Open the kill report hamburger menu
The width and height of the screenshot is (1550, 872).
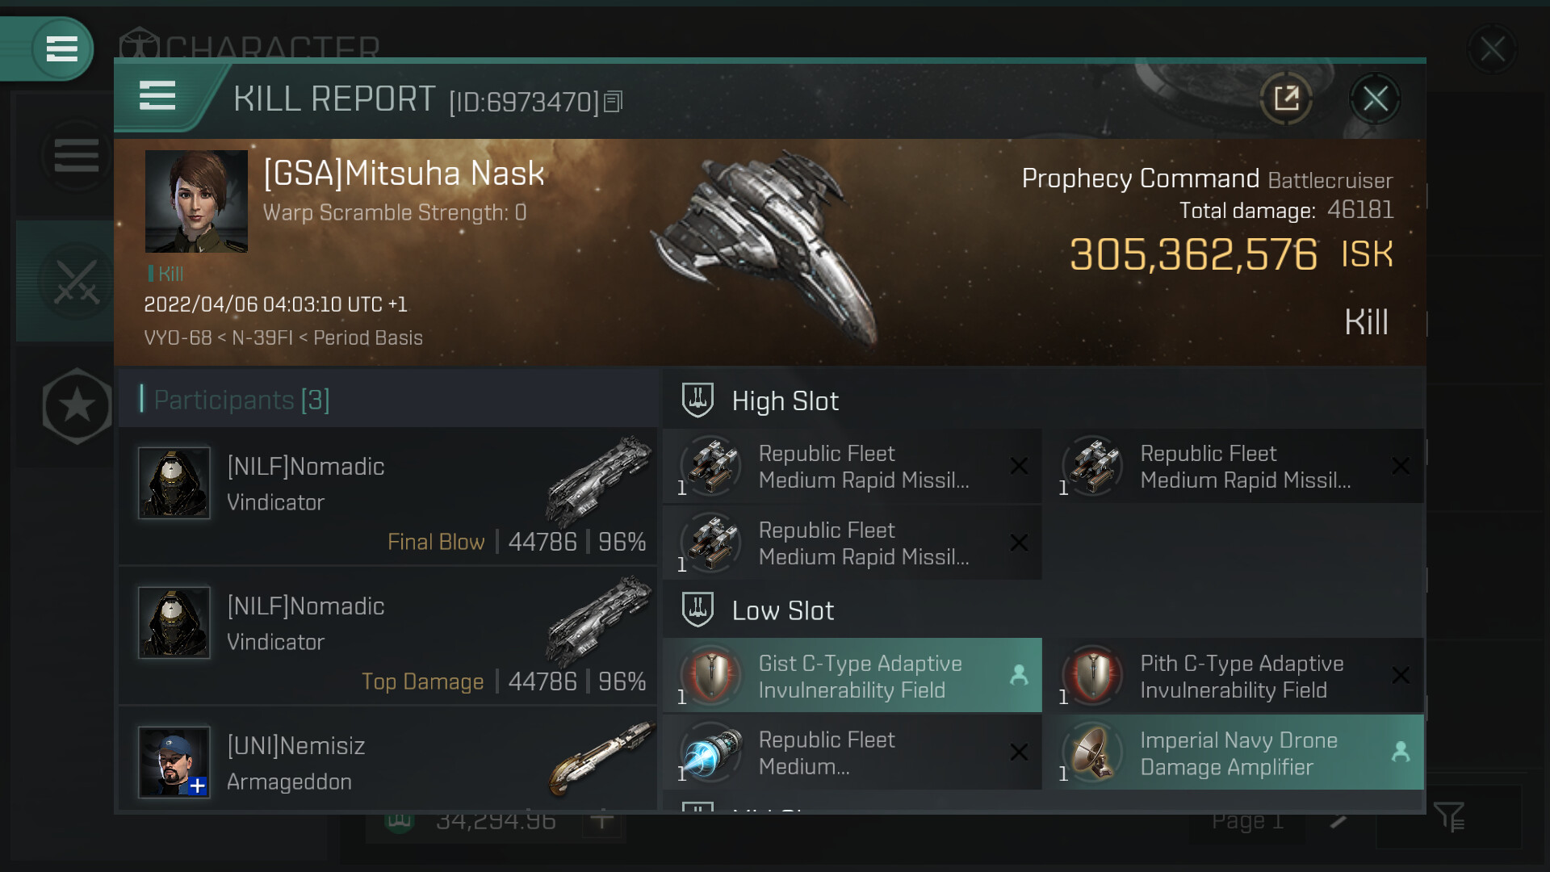157,95
